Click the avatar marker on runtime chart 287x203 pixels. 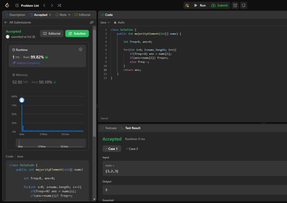point(22,100)
